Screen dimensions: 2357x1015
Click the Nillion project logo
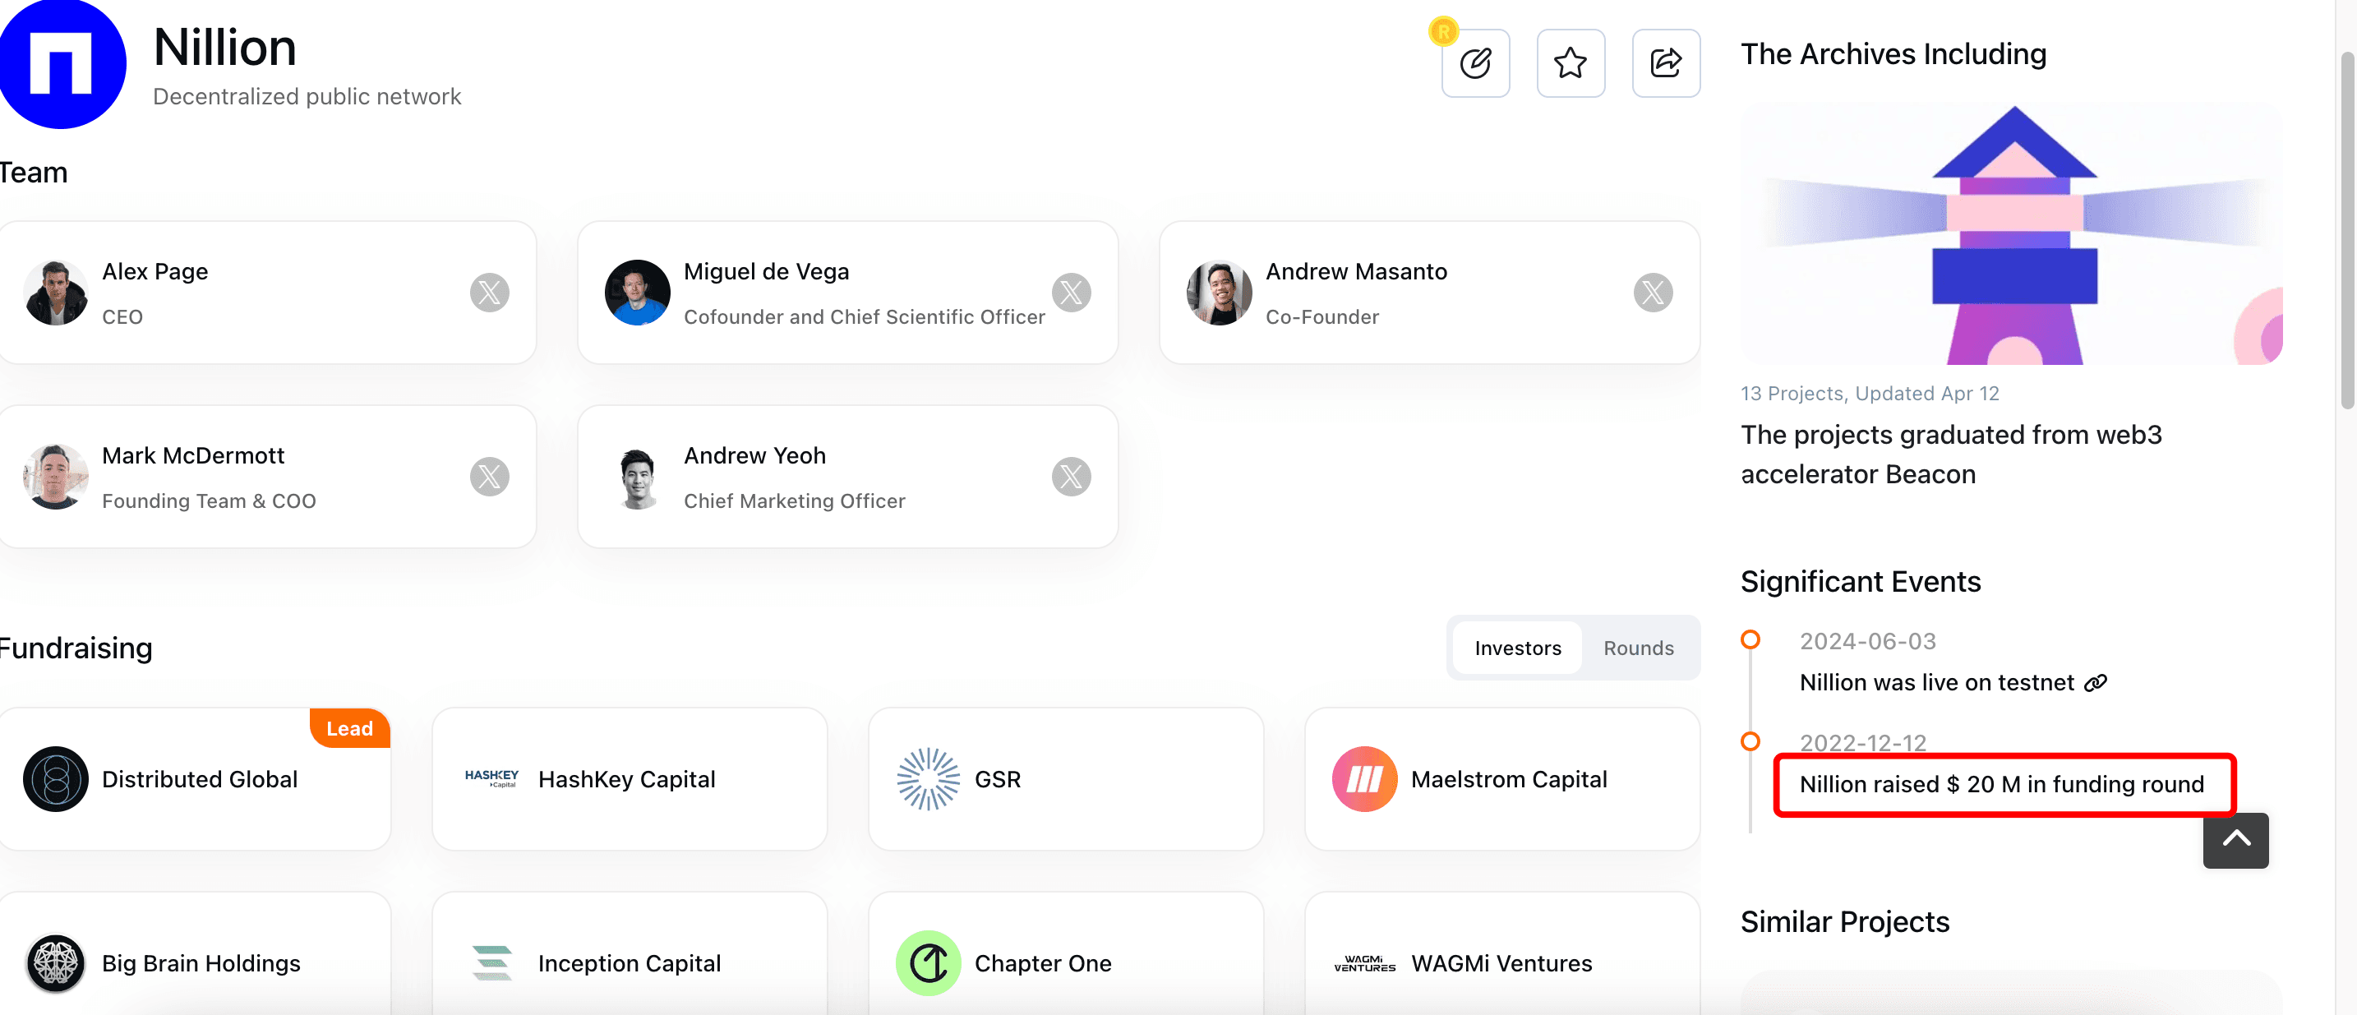point(62,63)
